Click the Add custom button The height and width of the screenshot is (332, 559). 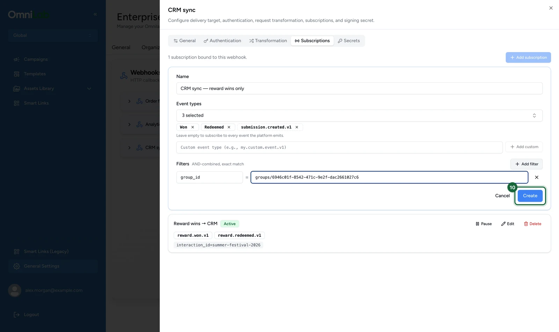(524, 147)
